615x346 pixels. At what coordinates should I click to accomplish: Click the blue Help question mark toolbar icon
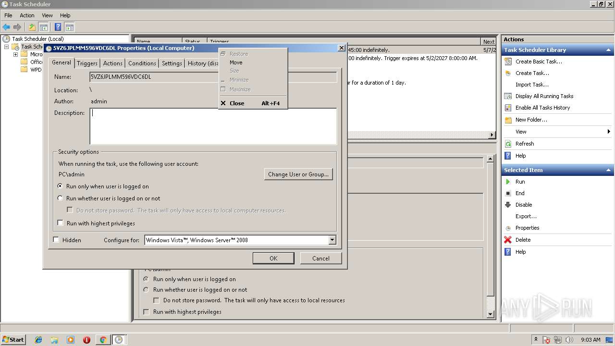[x=58, y=27]
